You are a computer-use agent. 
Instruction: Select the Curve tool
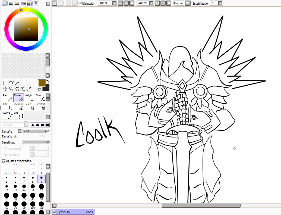(8, 115)
